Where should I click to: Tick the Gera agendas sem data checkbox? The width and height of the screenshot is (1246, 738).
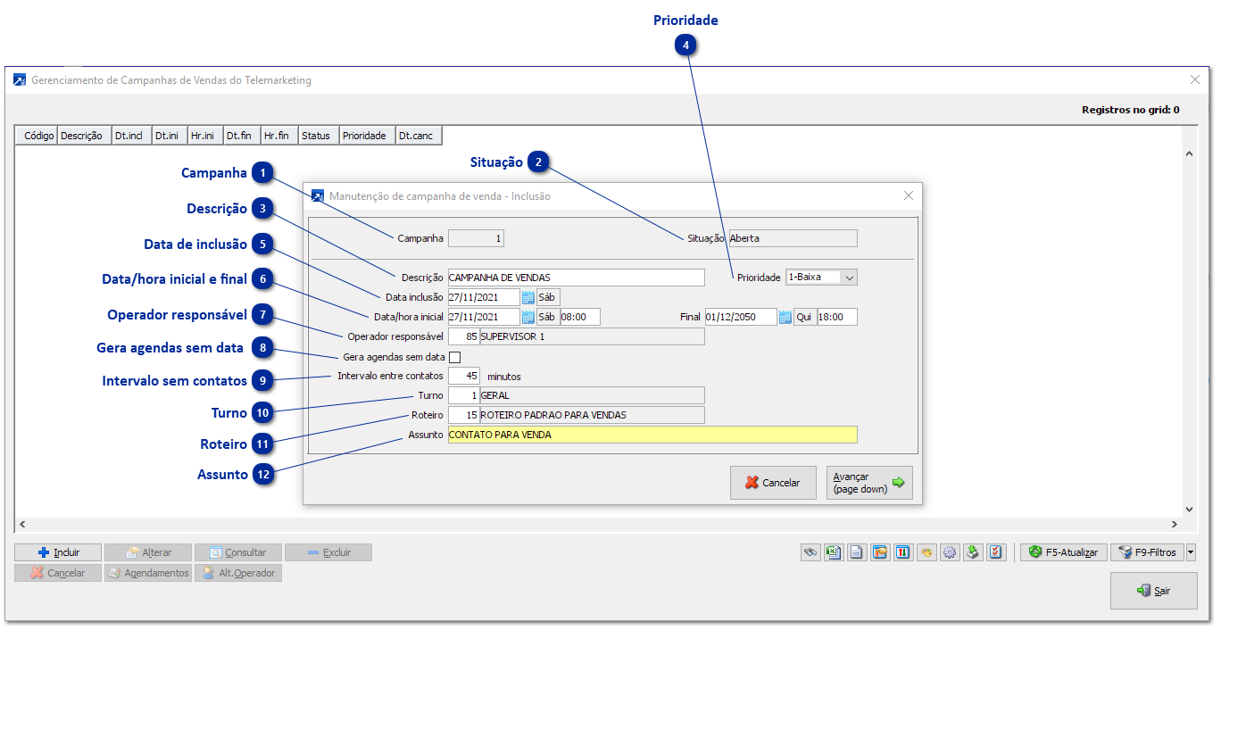[x=454, y=357]
